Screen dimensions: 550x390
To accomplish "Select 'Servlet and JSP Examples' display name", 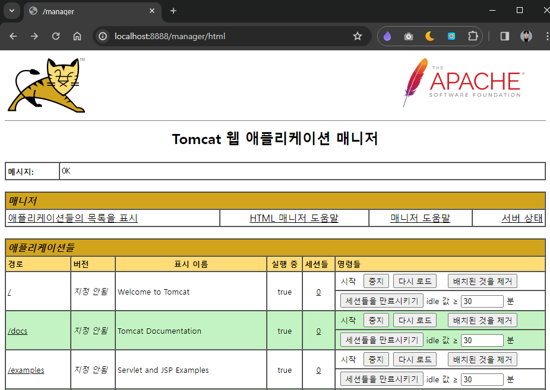I will tap(163, 370).
